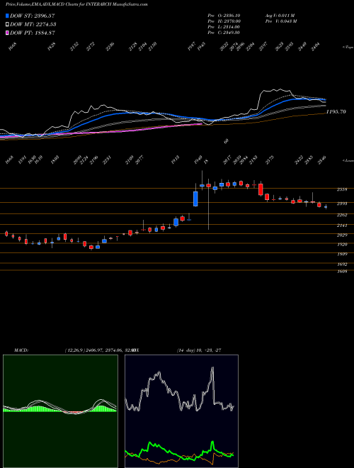Click the 2029 price level label

(342, 235)
